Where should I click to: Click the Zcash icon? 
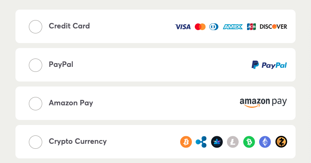281,142
